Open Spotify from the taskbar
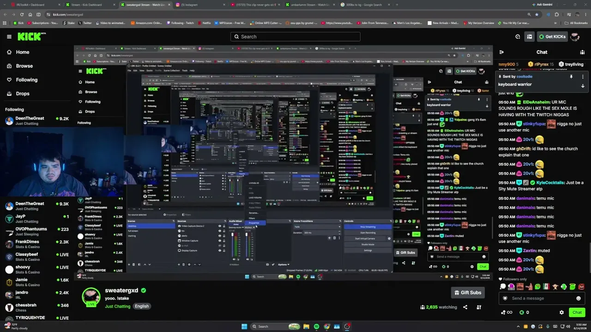Image resolution: width=591 pixels, height=332 pixels. click(x=316, y=326)
